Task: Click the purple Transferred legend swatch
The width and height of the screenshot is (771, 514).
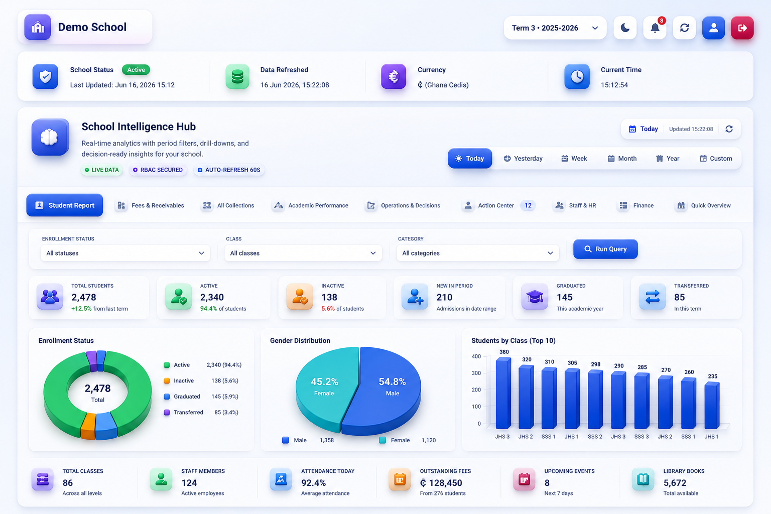Action: (x=167, y=413)
